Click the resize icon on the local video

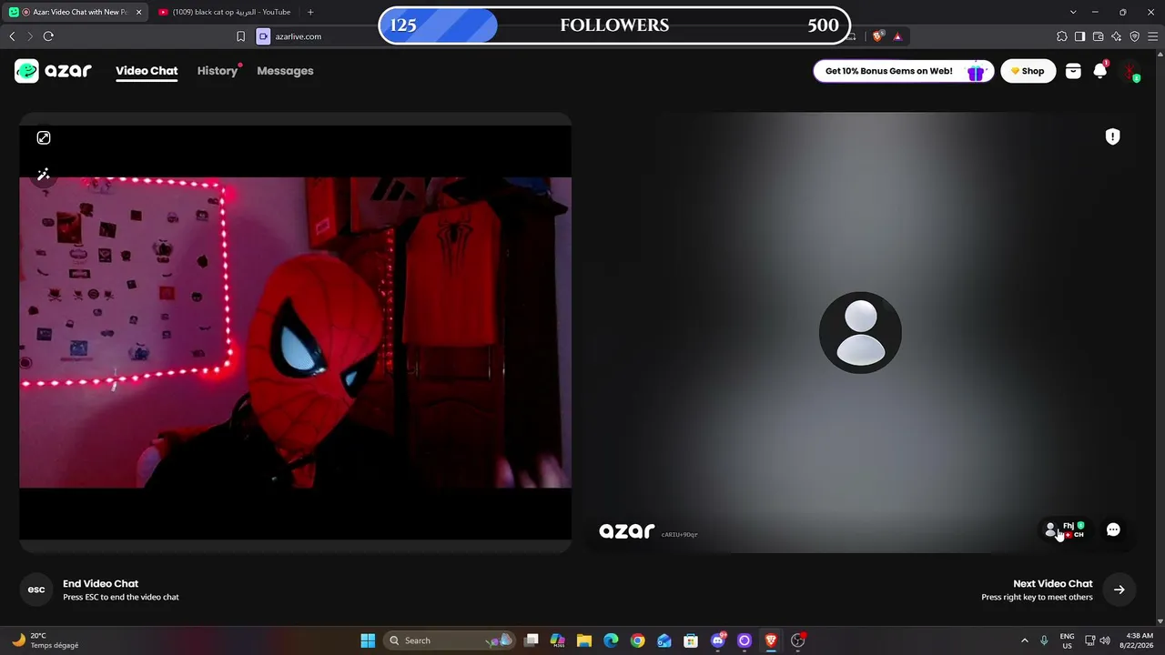pyautogui.click(x=44, y=137)
